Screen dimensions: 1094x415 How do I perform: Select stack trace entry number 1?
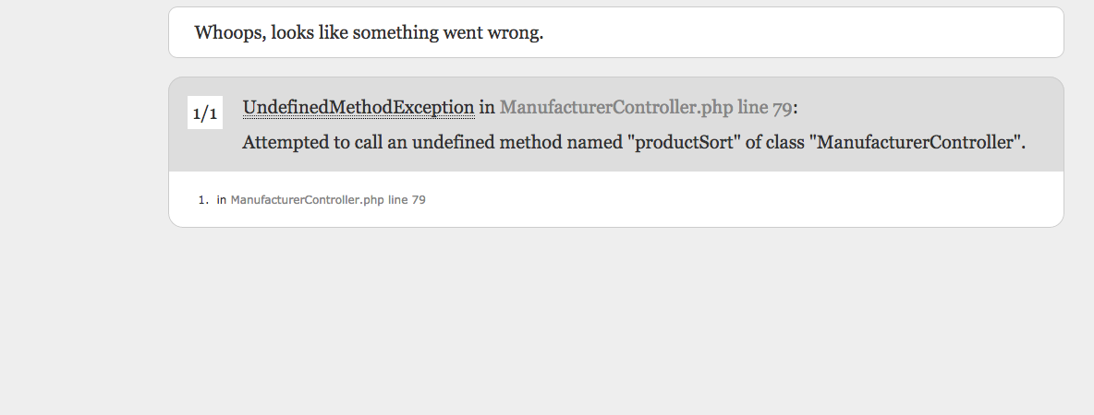[203, 199]
